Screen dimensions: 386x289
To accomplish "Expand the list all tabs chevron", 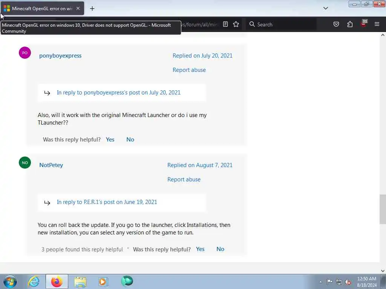I will tap(325, 8).
